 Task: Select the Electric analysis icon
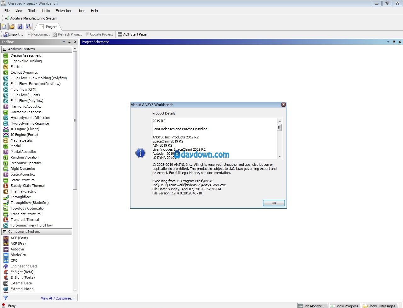(x=6, y=67)
